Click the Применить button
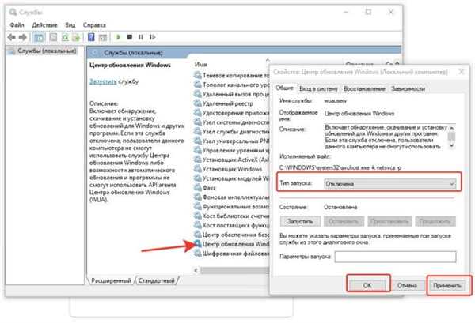The width and height of the screenshot is (475, 323). point(447,285)
